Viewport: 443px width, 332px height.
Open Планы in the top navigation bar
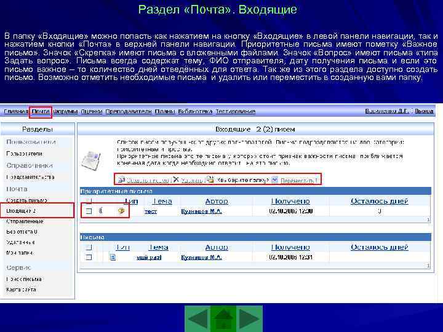click(x=165, y=111)
